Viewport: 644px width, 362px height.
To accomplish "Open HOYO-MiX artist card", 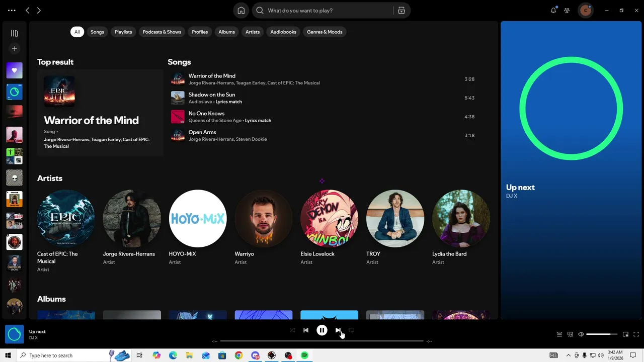I will tap(198, 227).
